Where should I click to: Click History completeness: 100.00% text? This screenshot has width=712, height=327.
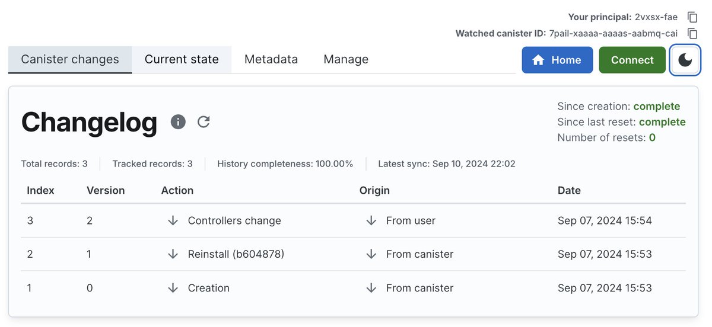pyautogui.click(x=285, y=163)
